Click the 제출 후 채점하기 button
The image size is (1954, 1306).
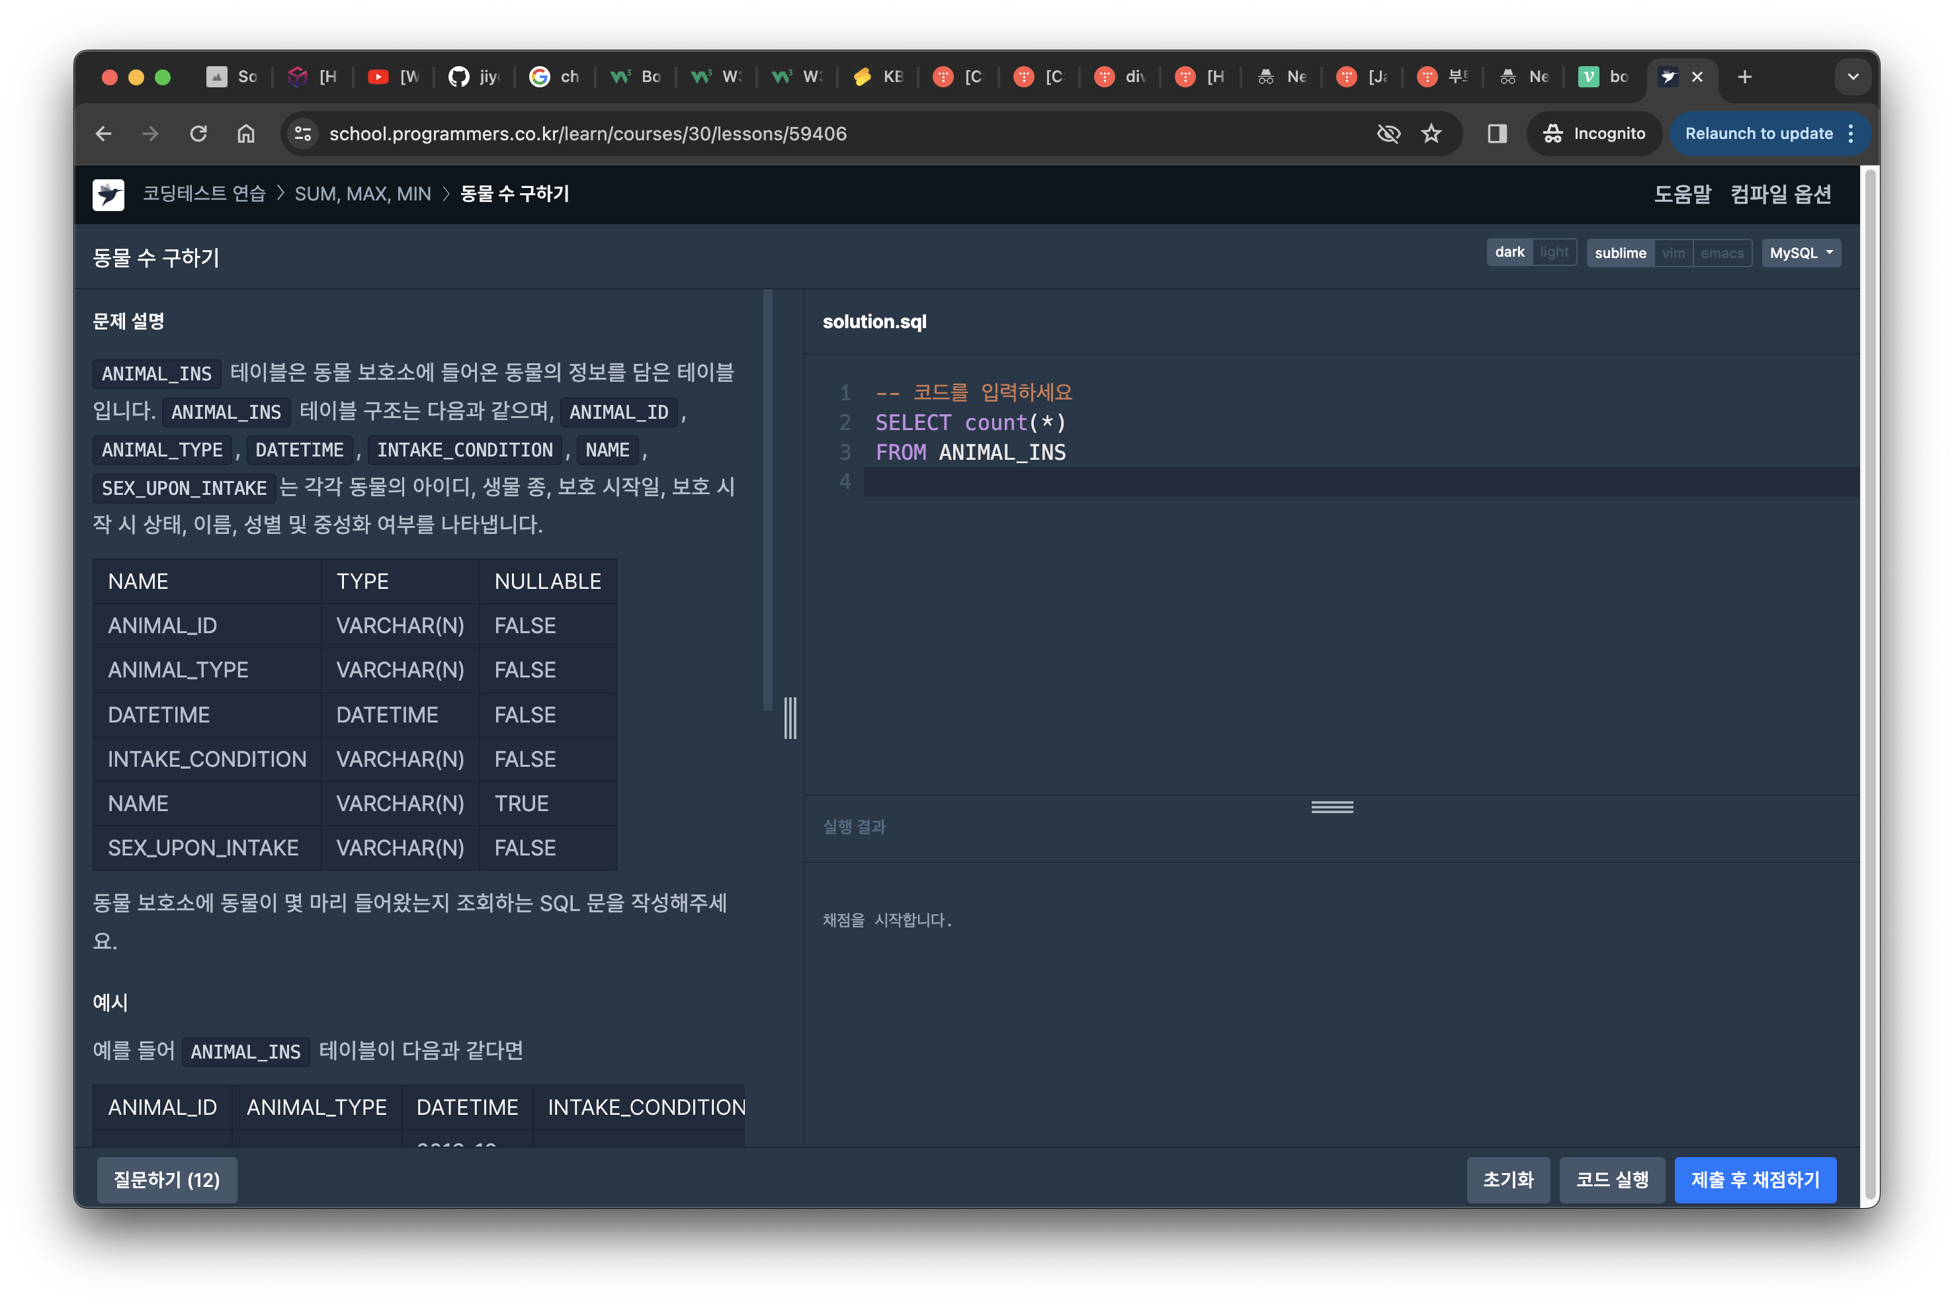point(1755,1180)
